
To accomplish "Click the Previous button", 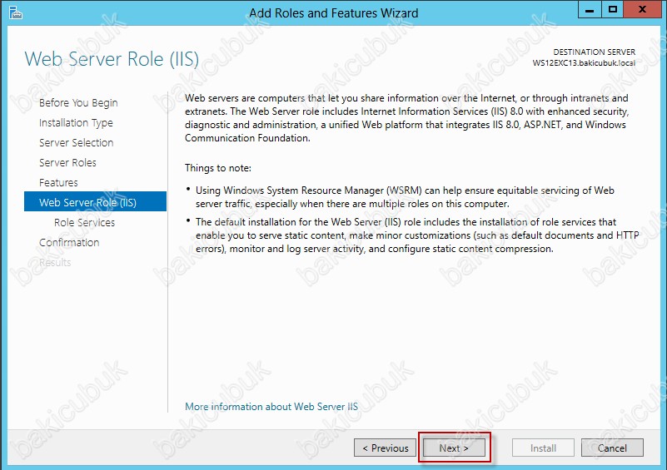I will [385, 448].
